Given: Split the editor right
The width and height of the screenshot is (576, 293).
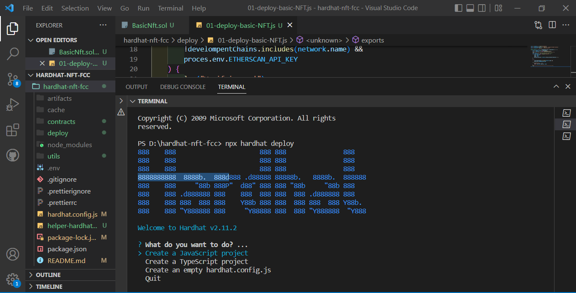Looking at the screenshot, I should [x=552, y=25].
